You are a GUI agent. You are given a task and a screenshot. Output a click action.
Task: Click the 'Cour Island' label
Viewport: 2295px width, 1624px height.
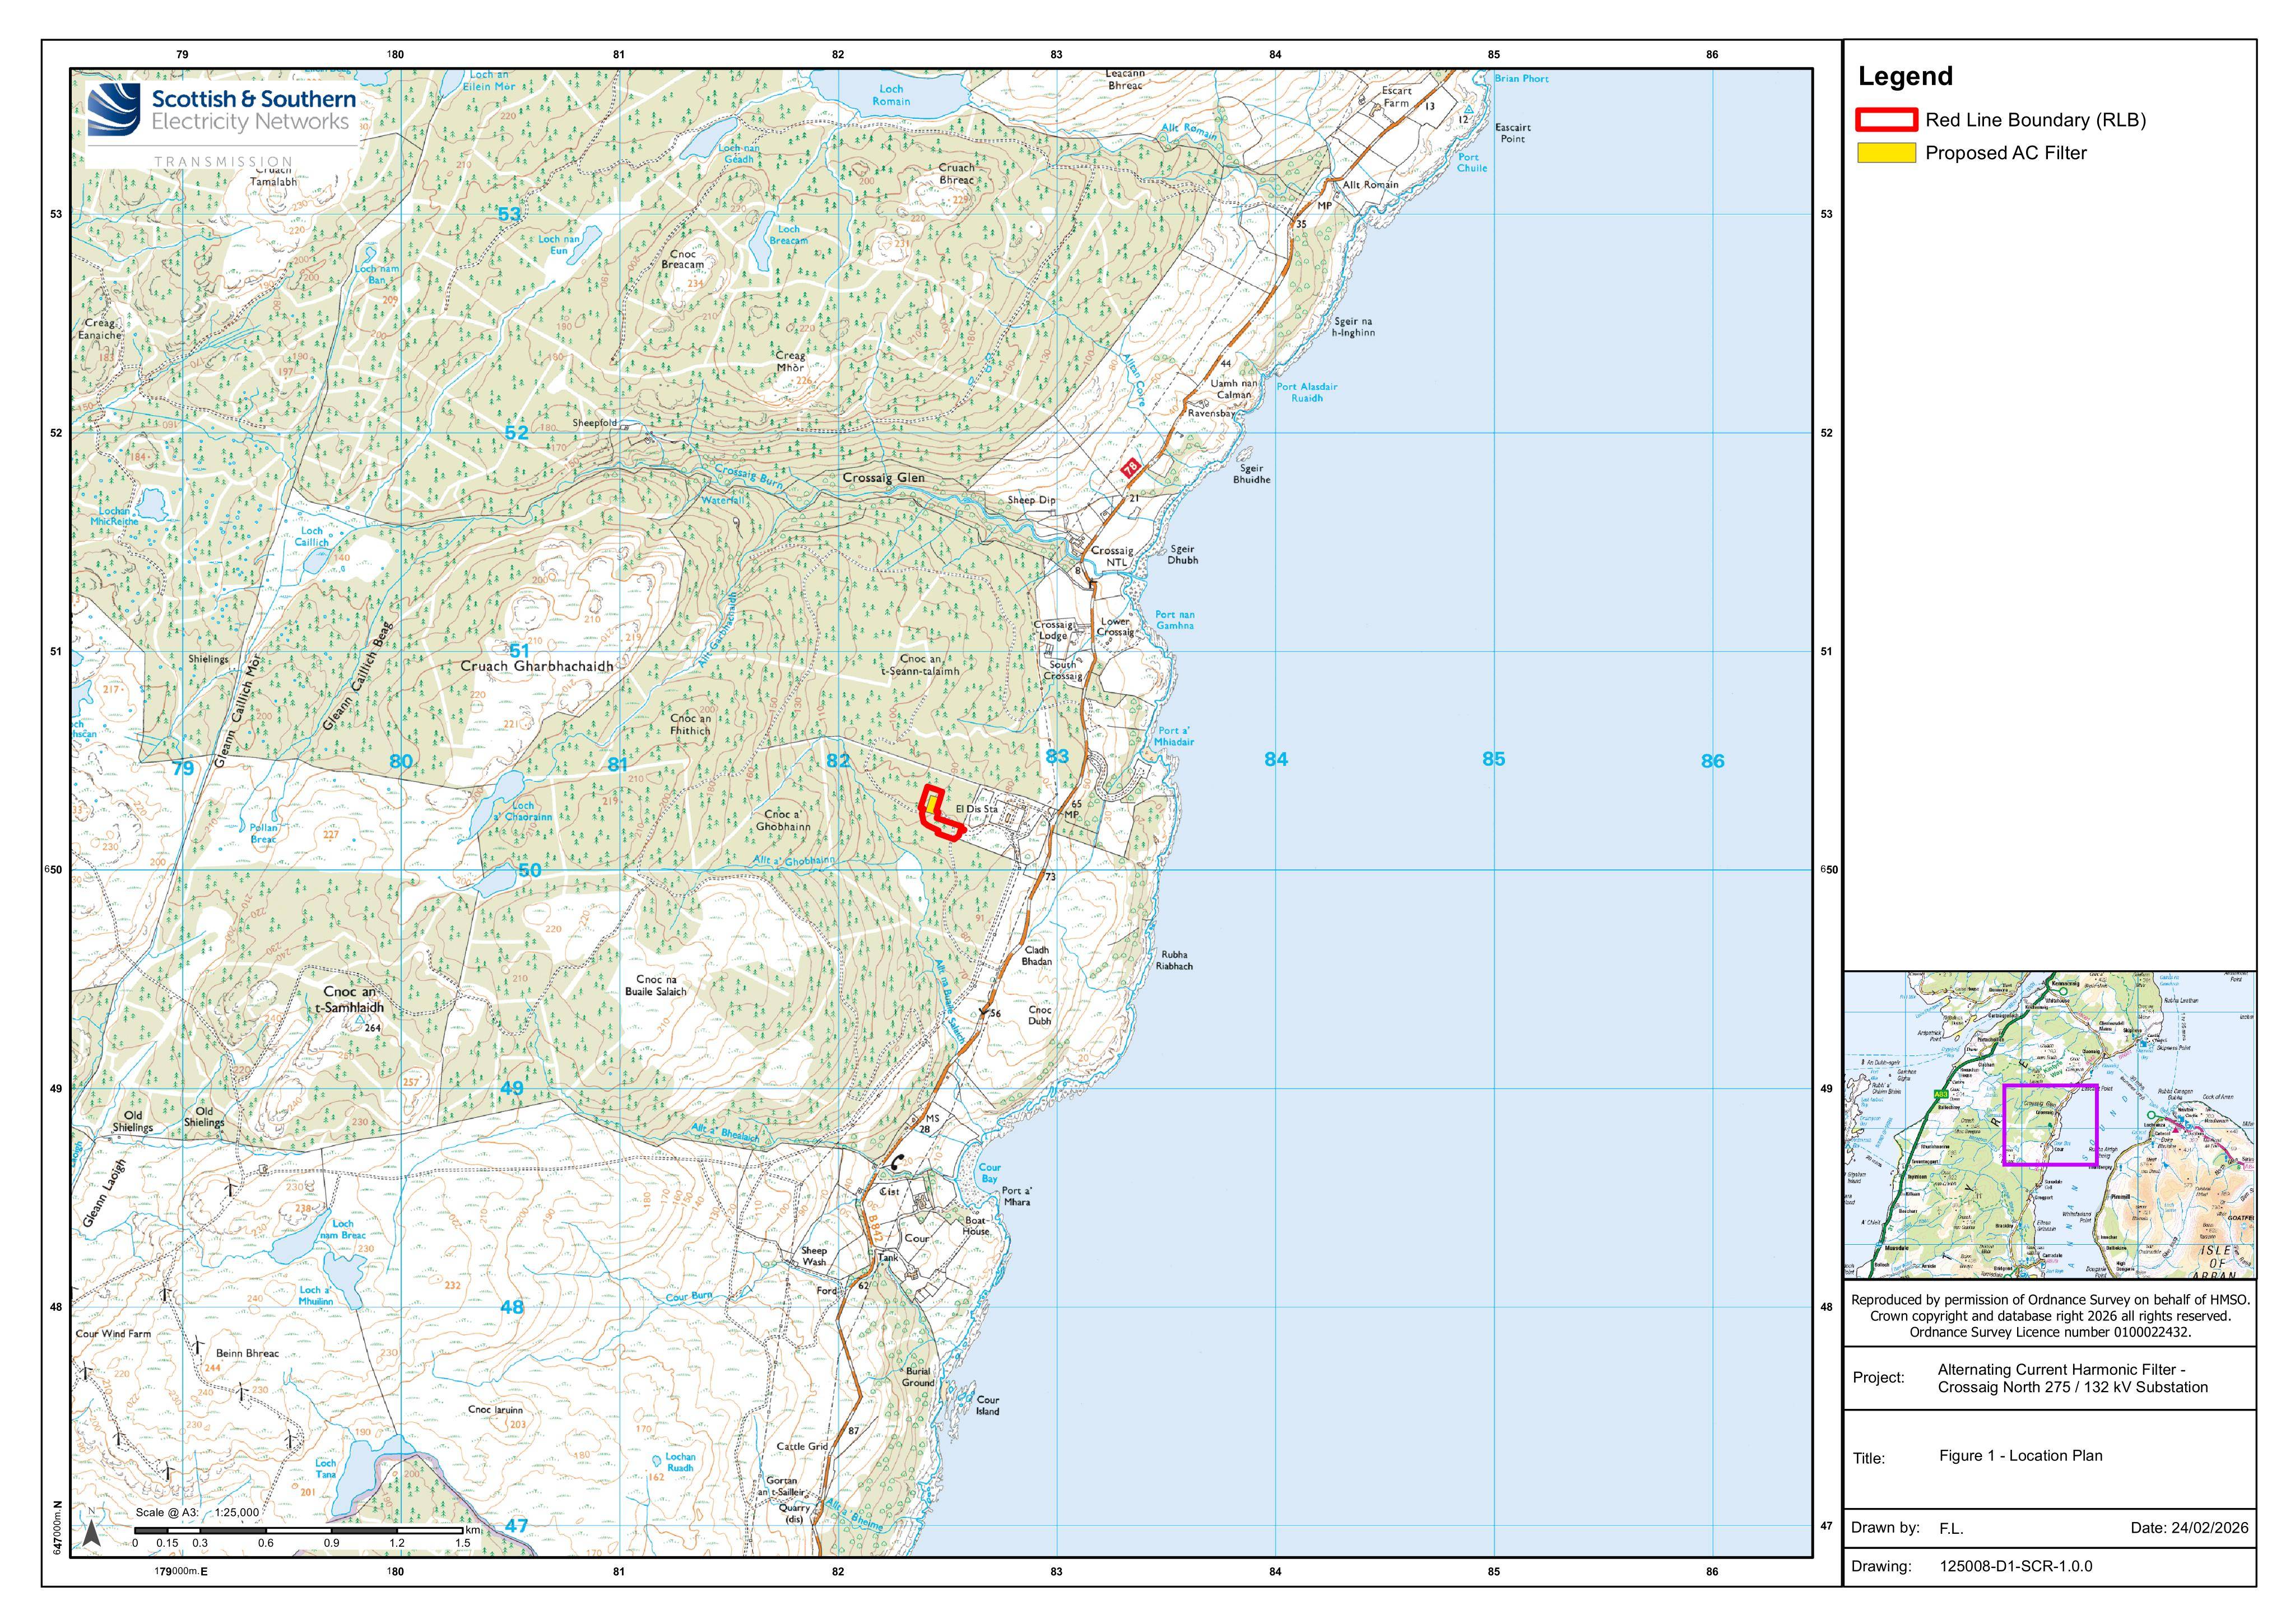coord(988,1405)
